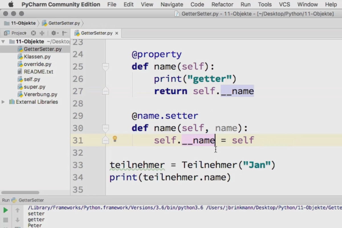Click @name.setter decorator on line 29
Screen dimensions: 342x228
165,116
